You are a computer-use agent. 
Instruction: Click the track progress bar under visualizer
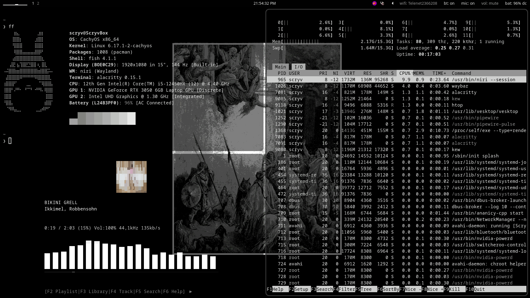coord(131,272)
